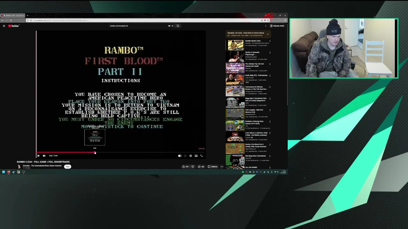Open Evolution of Racing Video Games thumbnail

tap(235, 125)
